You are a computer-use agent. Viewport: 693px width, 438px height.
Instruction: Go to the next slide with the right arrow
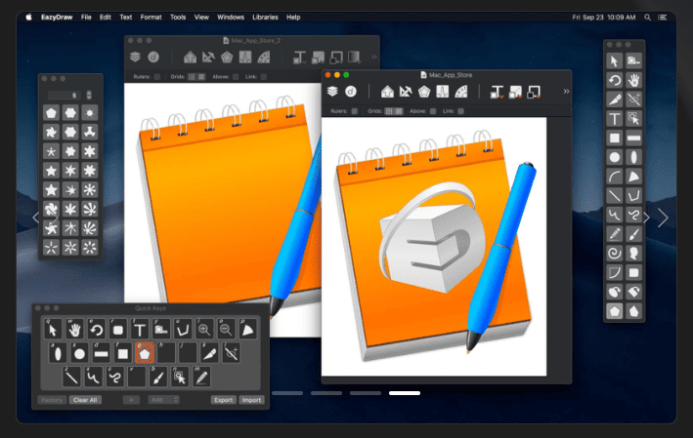click(x=663, y=218)
